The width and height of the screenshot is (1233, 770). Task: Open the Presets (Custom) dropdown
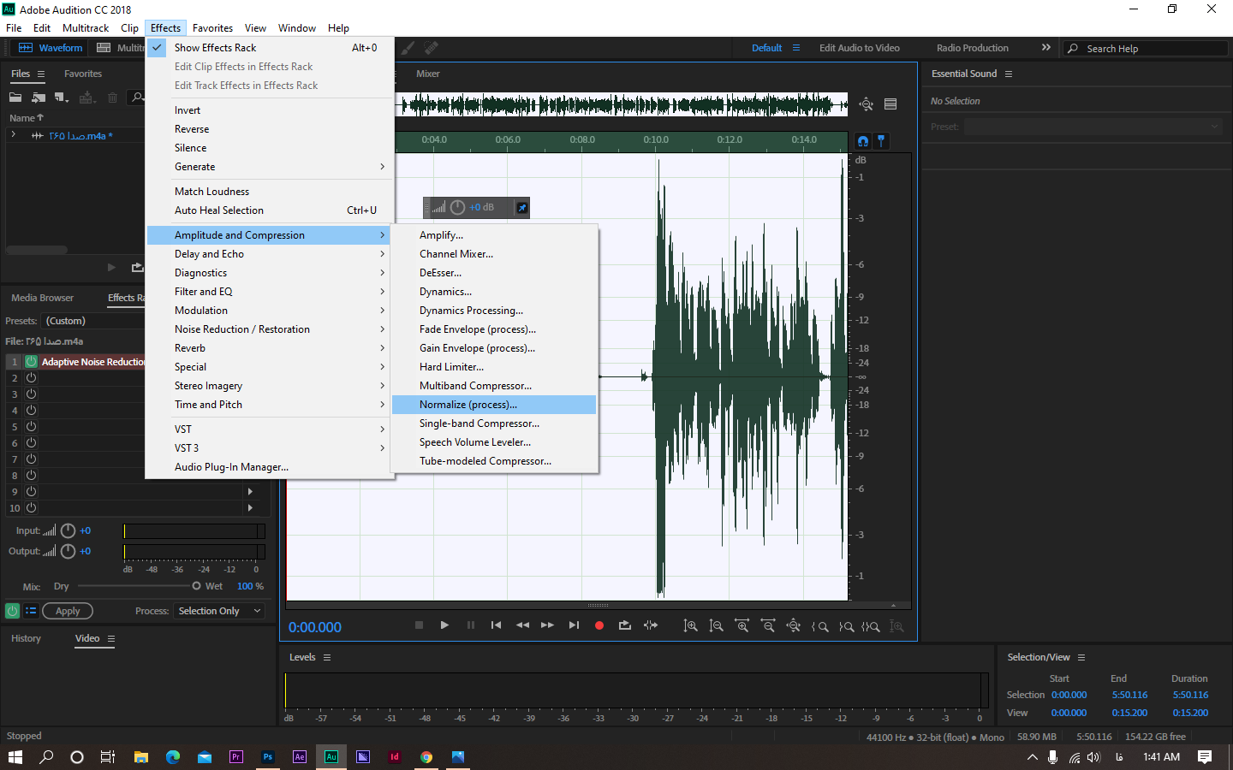click(94, 321)
